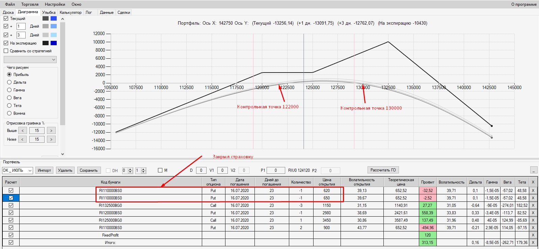Screen dimensions: 539x249
Task: Click the Код бумаги column header
Action: pos(110,182)
